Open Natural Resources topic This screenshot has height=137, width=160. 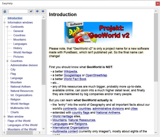click(x=22, y=91)
